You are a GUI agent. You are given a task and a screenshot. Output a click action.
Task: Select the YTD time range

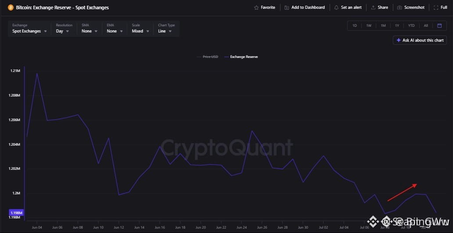411,25
